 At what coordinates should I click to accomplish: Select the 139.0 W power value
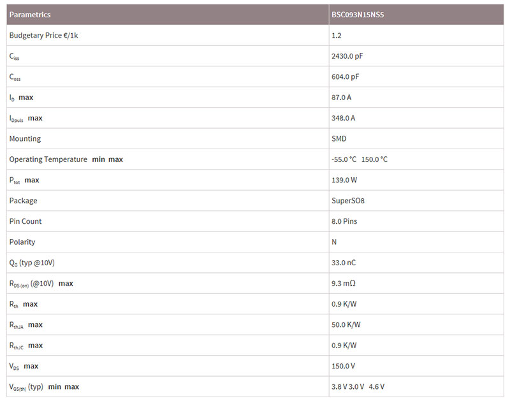[344, 180]
